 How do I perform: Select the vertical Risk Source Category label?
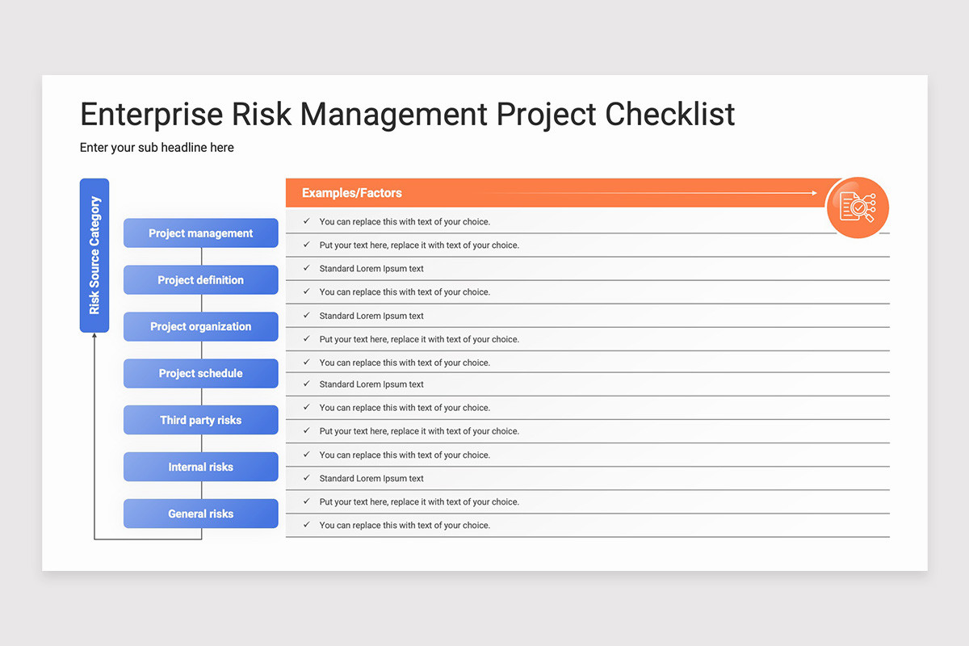[94, 255]
